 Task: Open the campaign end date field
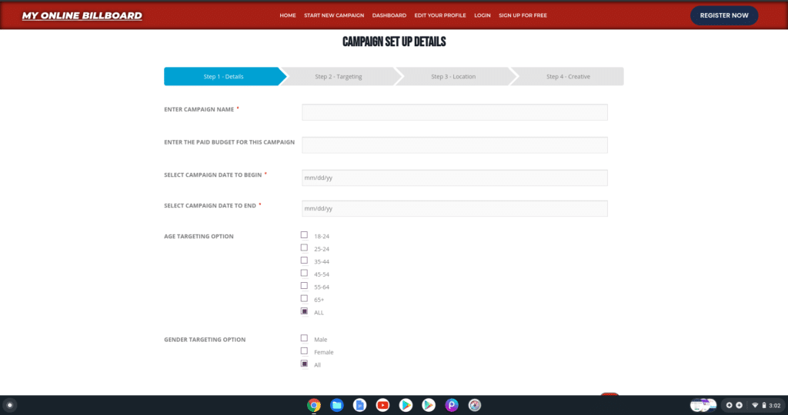coord(454,208)
